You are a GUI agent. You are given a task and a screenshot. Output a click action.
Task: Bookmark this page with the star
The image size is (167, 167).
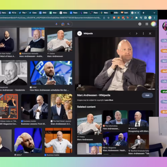point(109,18)
